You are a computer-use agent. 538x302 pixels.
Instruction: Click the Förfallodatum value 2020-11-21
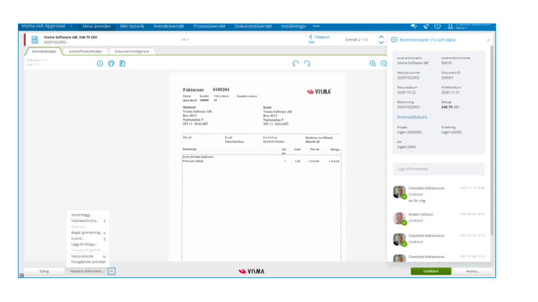(450, 92)
